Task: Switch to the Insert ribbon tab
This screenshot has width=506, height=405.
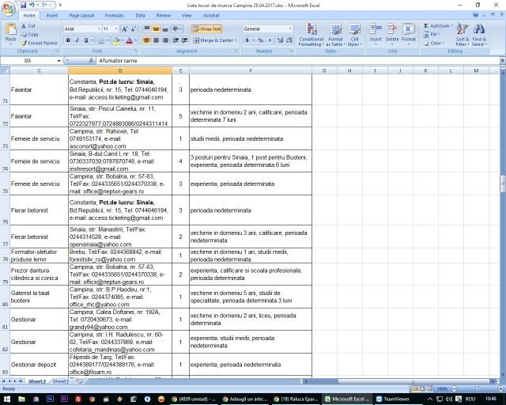Action: [51, 15]
